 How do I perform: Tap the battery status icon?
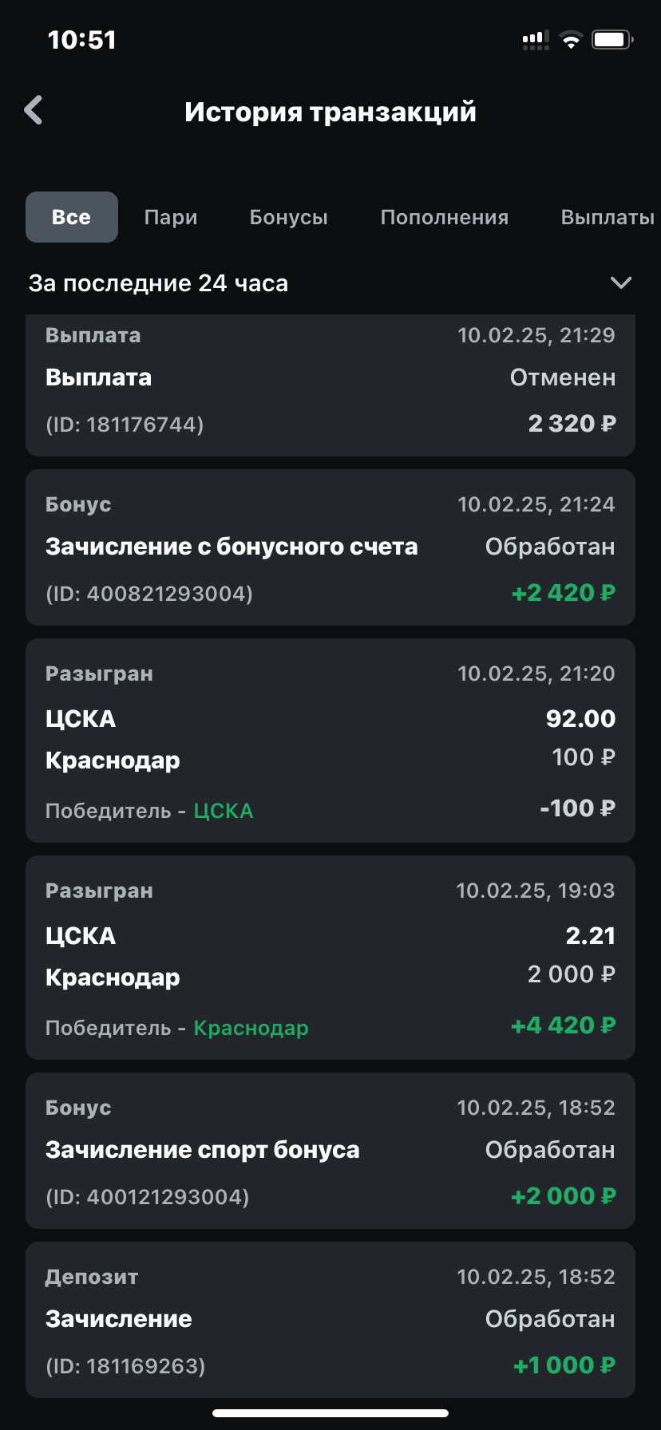[612, 40]
